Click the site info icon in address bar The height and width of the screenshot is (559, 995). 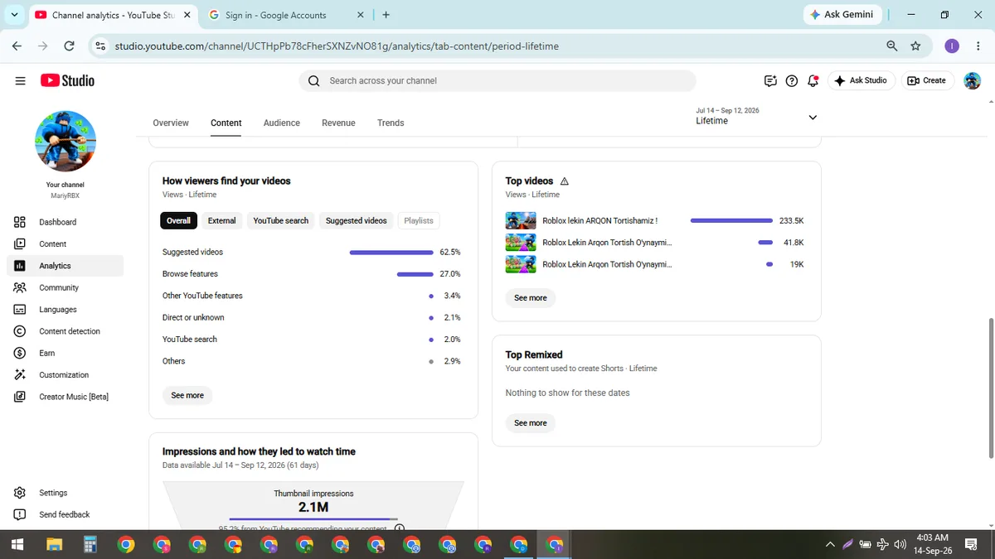pyautogui.click(x=100, y=46)
